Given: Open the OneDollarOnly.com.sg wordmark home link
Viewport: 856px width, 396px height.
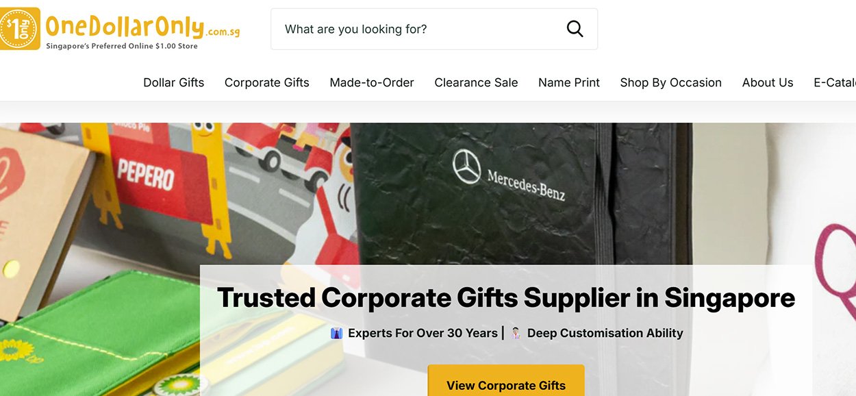Looking at the screenshot, I should [142, 27].
